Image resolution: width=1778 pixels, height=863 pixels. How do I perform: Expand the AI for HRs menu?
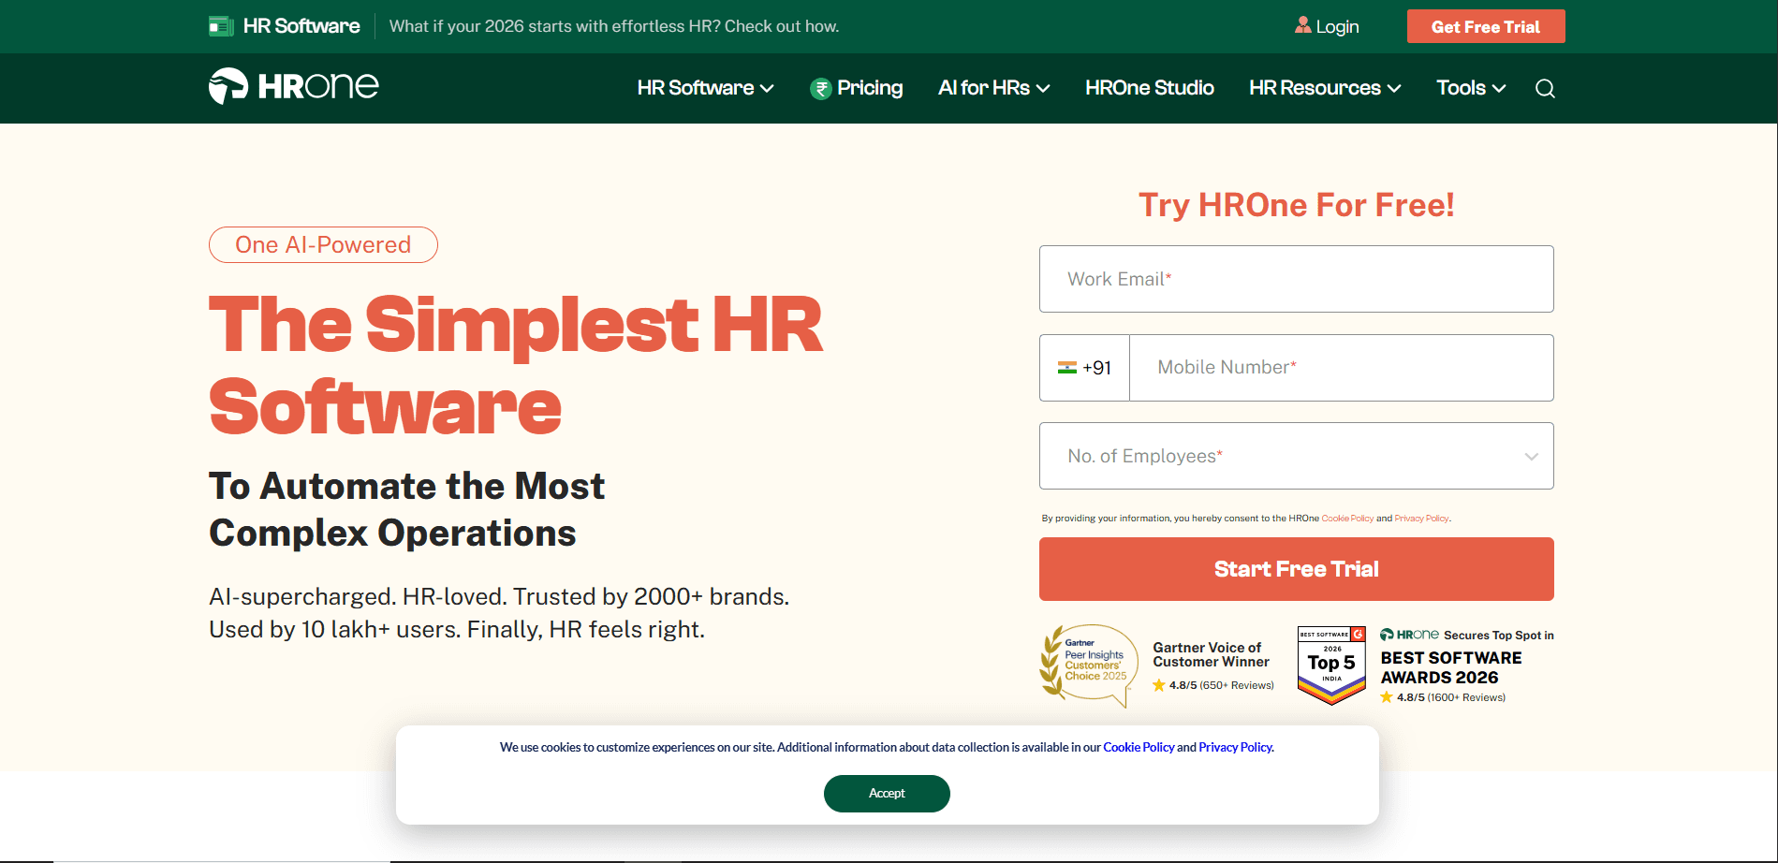pyautogui.click(x=993, y=88)
